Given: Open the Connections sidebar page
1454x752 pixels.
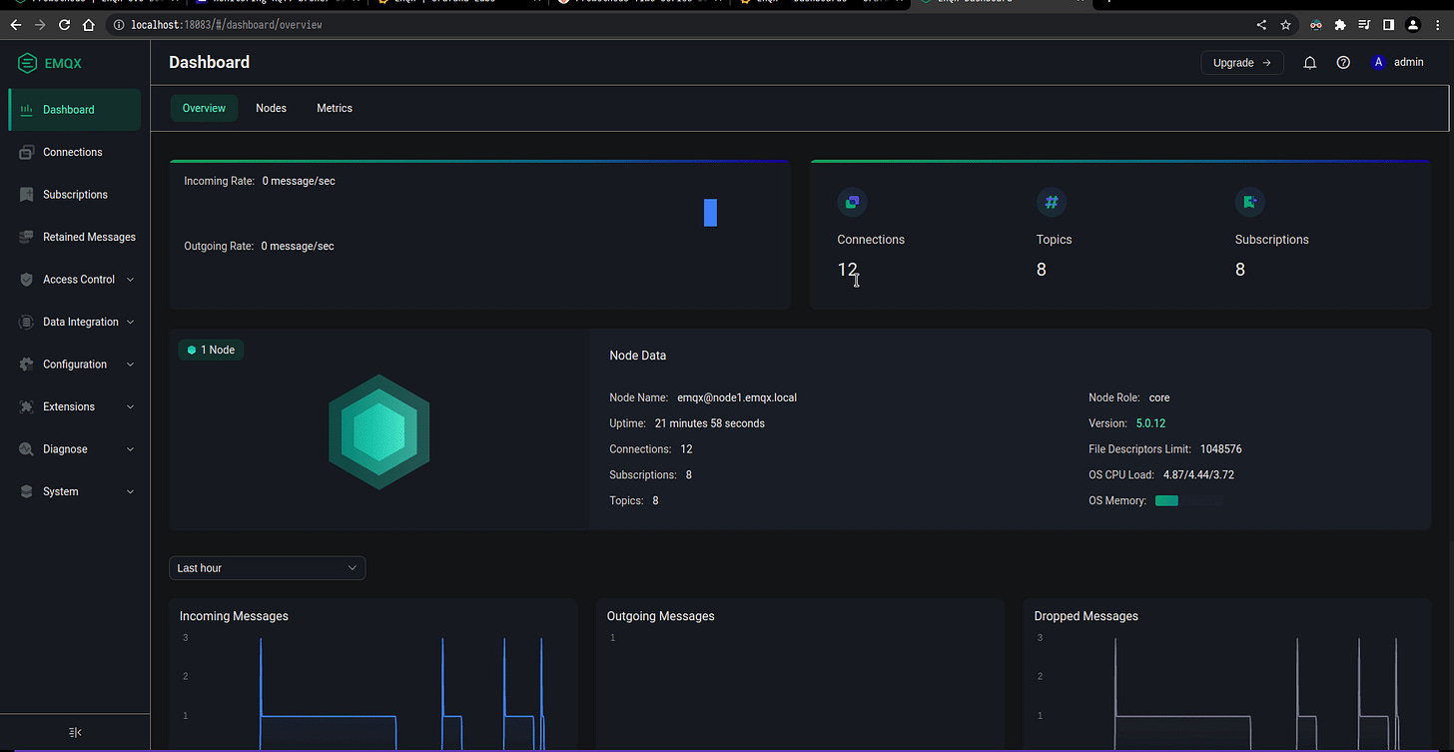Looking at the screenshot, I should point(75,152).
